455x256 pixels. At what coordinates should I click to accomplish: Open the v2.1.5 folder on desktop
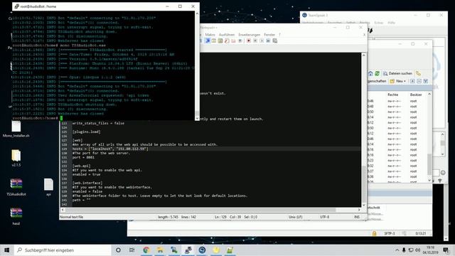pos(16,158)
